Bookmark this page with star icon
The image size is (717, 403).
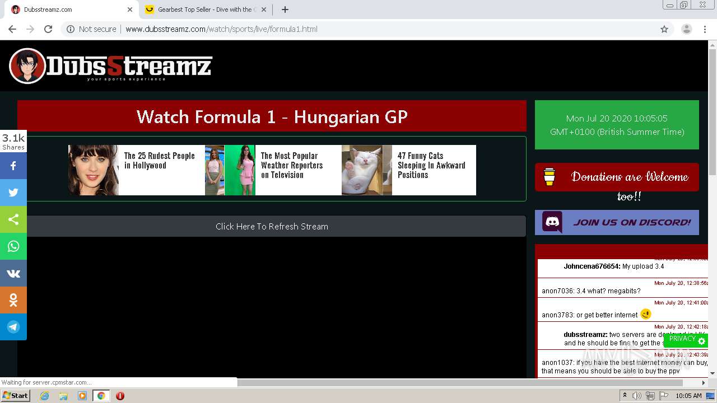[x=664, y=29]
